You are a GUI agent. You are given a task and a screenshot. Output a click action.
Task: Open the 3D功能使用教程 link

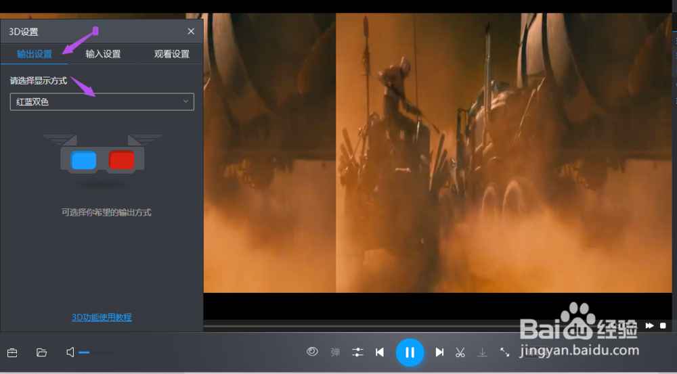pyautogui.click(x=102, y=317)
